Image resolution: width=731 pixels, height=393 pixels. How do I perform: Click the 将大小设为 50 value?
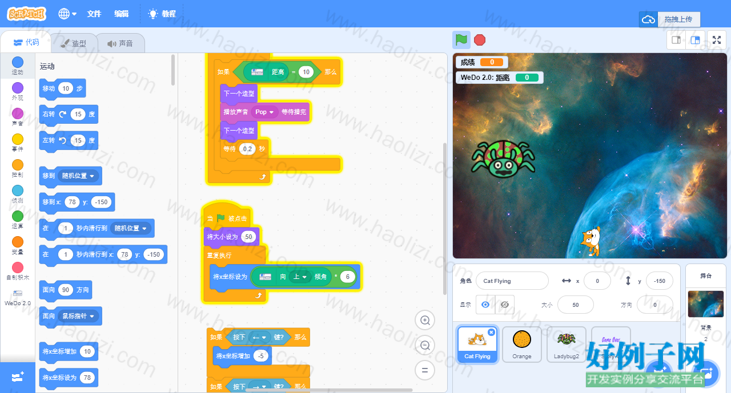(248, 237)
